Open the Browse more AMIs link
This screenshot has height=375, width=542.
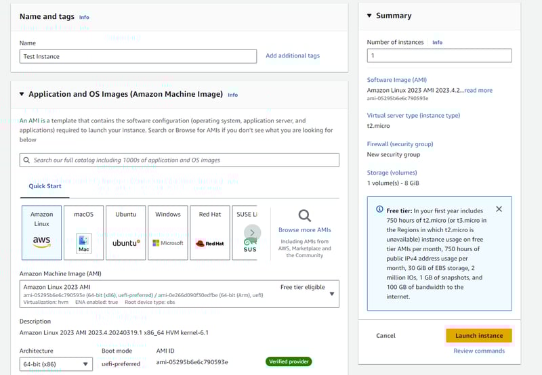point(304,230)
